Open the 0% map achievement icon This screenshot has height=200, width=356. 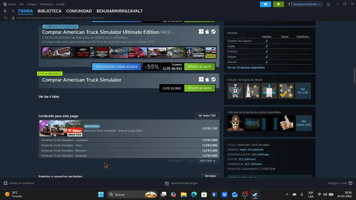[235, 91]
